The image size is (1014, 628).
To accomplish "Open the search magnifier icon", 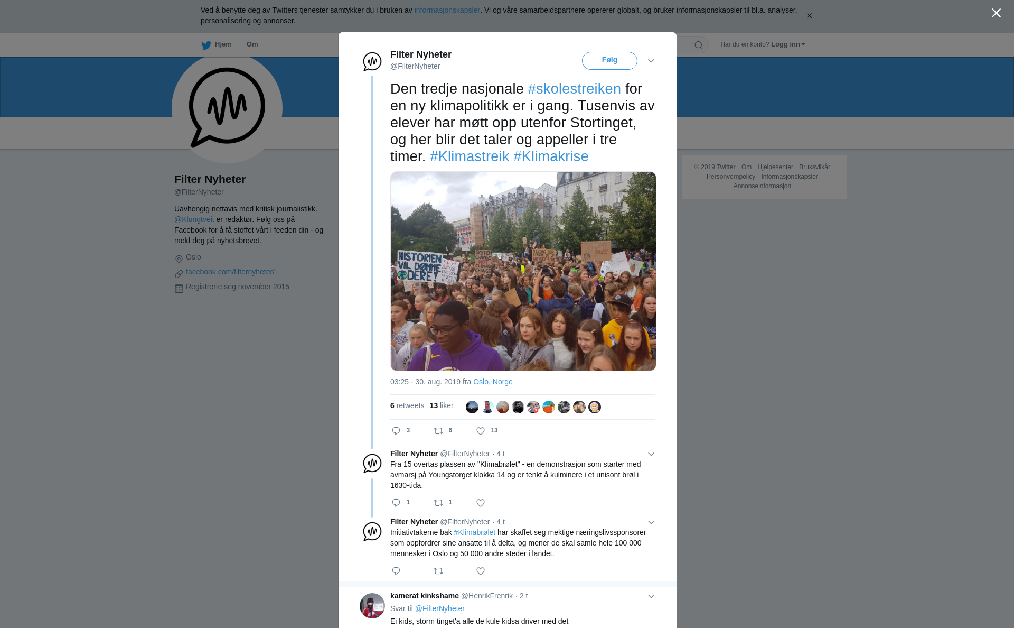I will (699, 45).
